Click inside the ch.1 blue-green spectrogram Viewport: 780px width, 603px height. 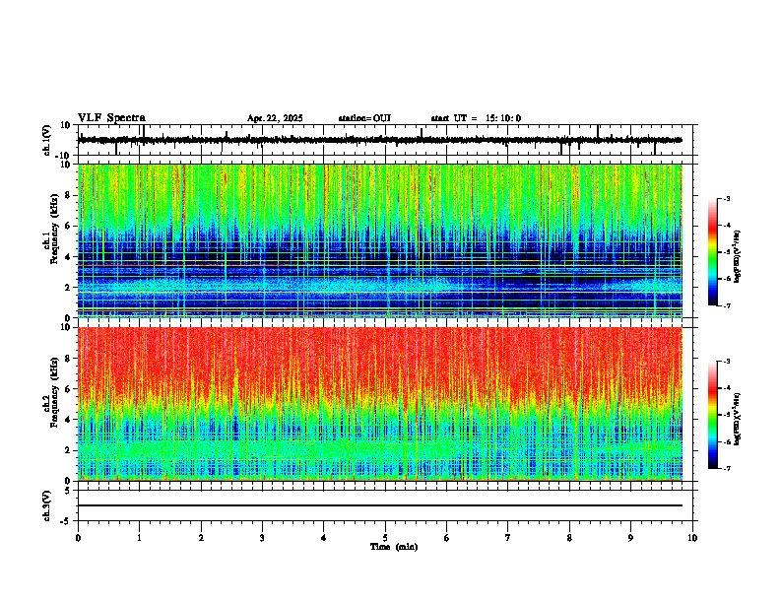click(x=379, y=240)
